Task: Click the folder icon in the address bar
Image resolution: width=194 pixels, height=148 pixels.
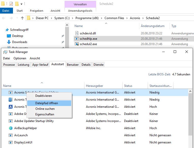Action: click(28, 18)
